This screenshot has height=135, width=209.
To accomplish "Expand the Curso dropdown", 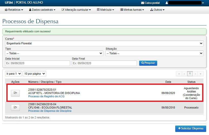I will coord(104,43).
